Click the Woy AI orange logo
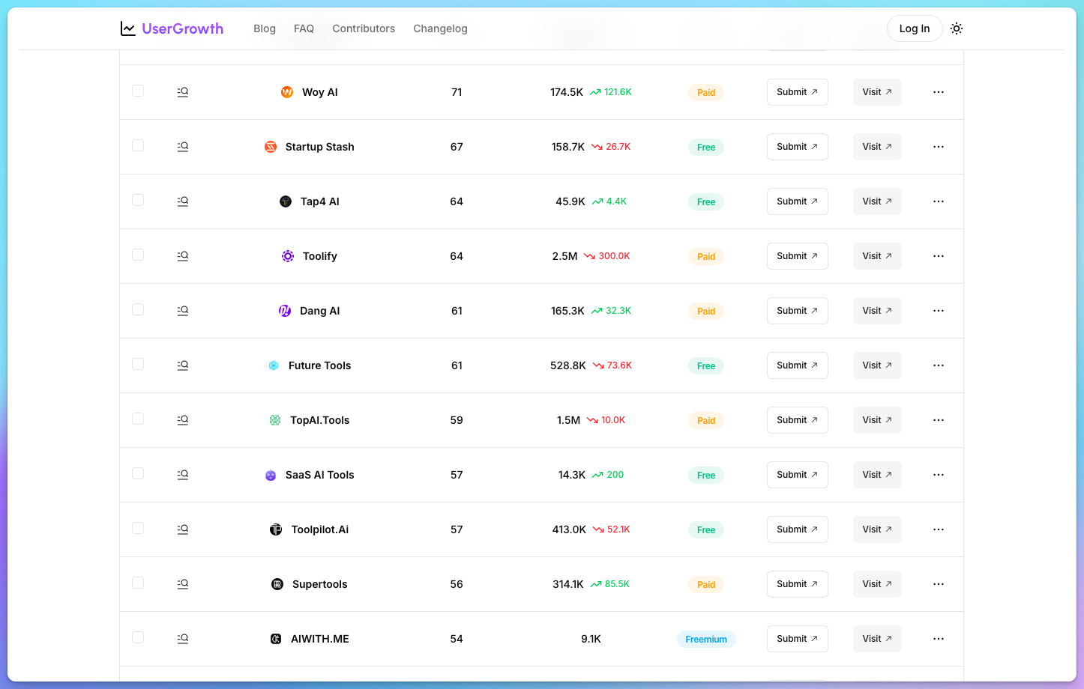Screen dimensions: 1084x689 click(287, 92)
